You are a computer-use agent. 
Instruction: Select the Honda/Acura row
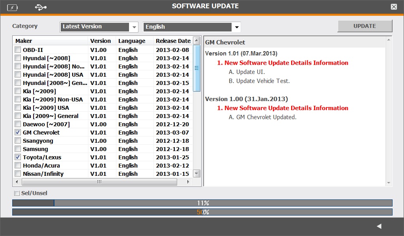[41, 166]
